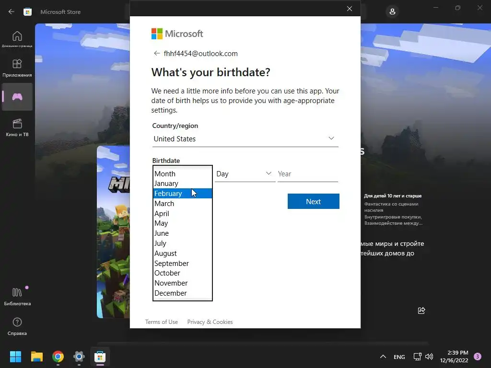Expand the Country/region United States dropdown

coord(245,138)
